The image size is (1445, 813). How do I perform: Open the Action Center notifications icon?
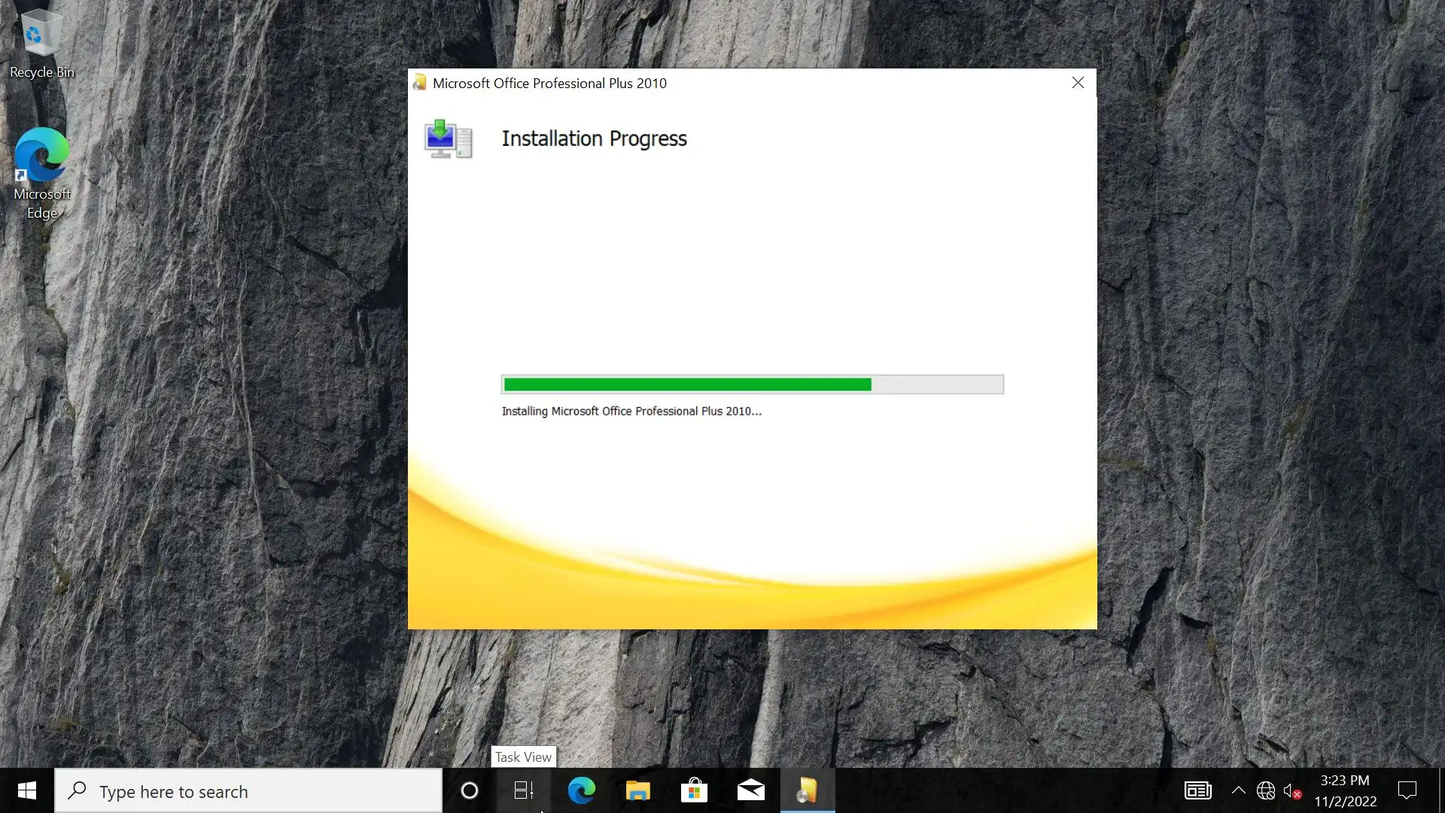tap(1407, 790)
